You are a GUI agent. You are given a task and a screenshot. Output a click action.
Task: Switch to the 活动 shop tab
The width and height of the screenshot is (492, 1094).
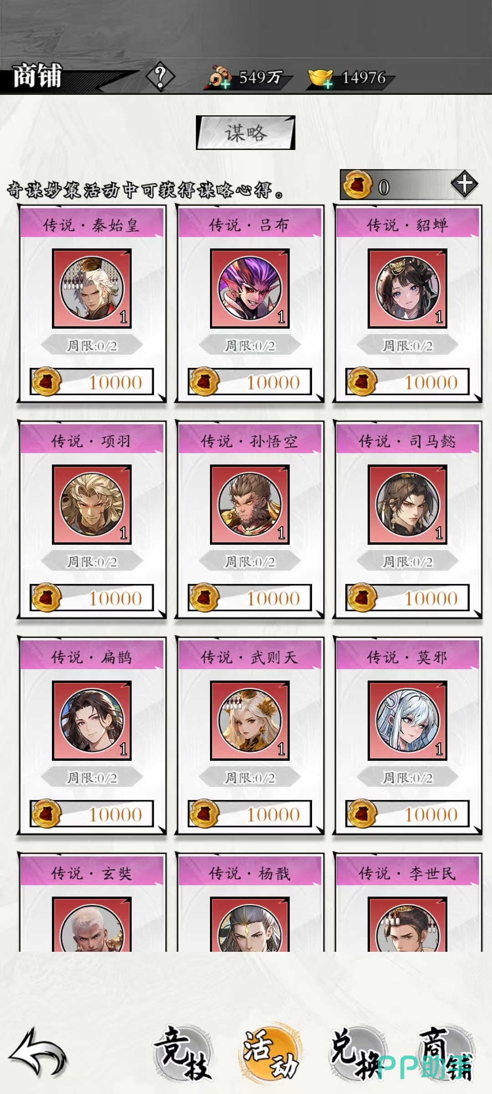(270, 1054)
